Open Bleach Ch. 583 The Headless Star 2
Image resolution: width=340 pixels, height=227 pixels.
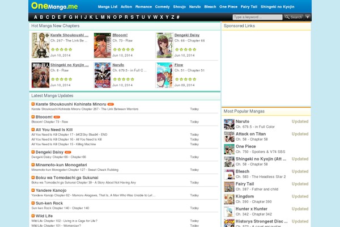pyautogui.click(x=261, y=177)
